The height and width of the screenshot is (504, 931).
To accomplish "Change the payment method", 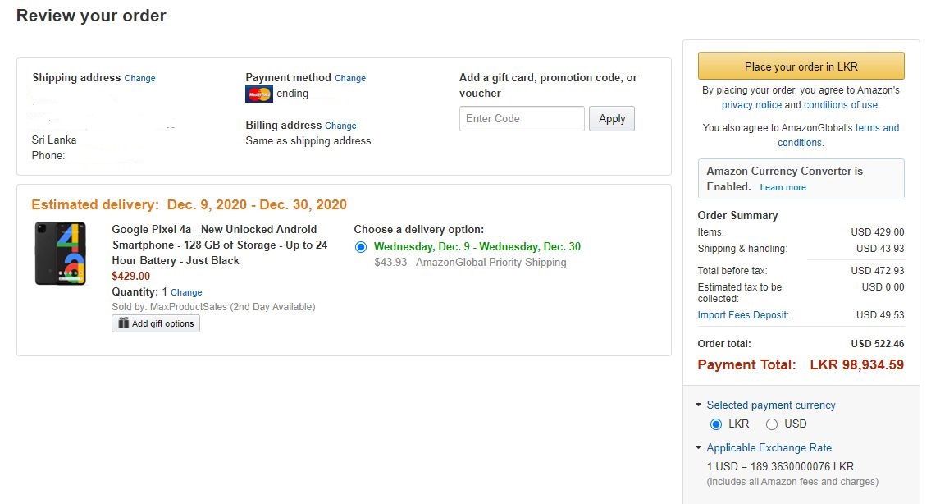I will point(350,78).
